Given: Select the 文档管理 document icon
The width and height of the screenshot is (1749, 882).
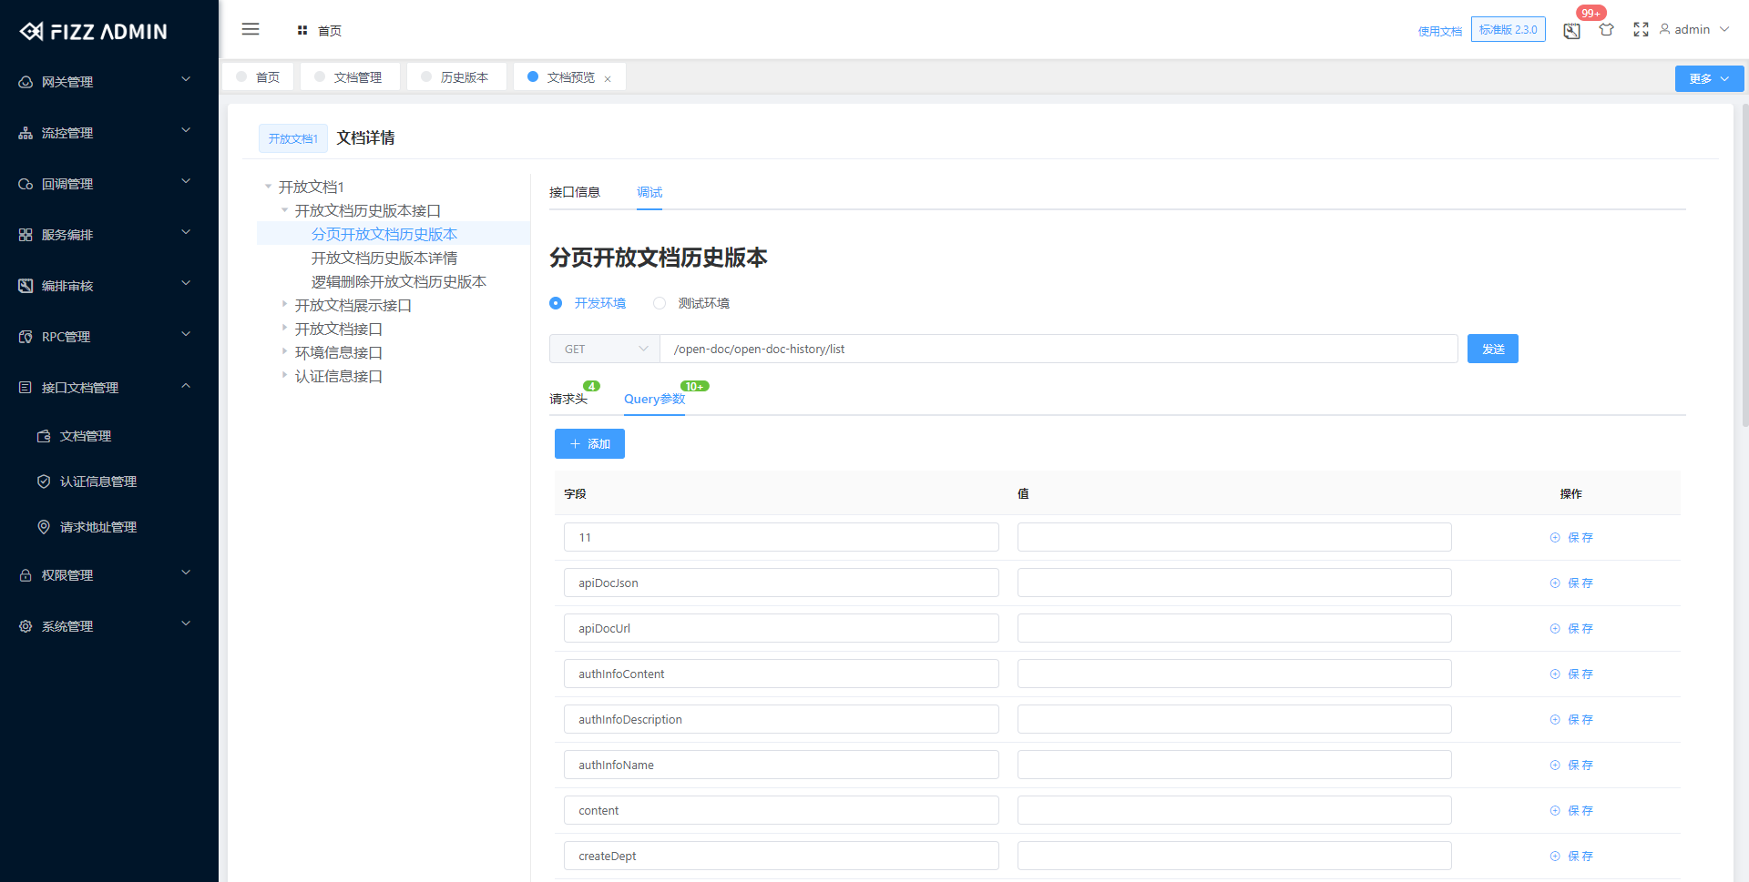Looking at the screenshot, I should (43, 436).
